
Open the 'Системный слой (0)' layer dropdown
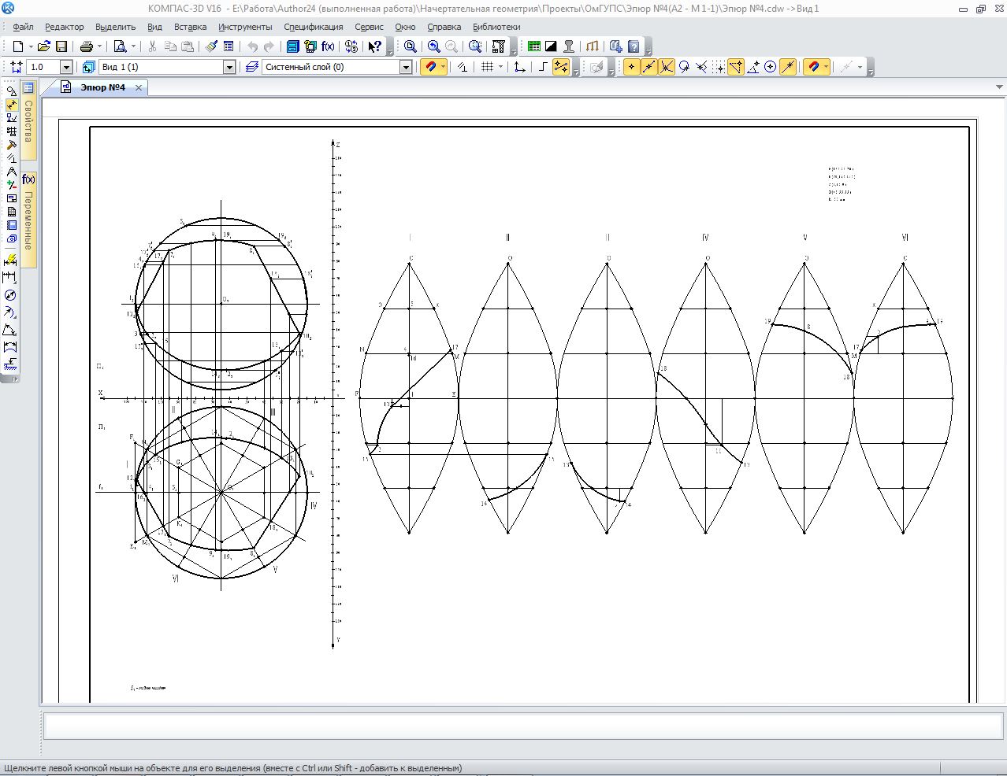tap(406, 68)
